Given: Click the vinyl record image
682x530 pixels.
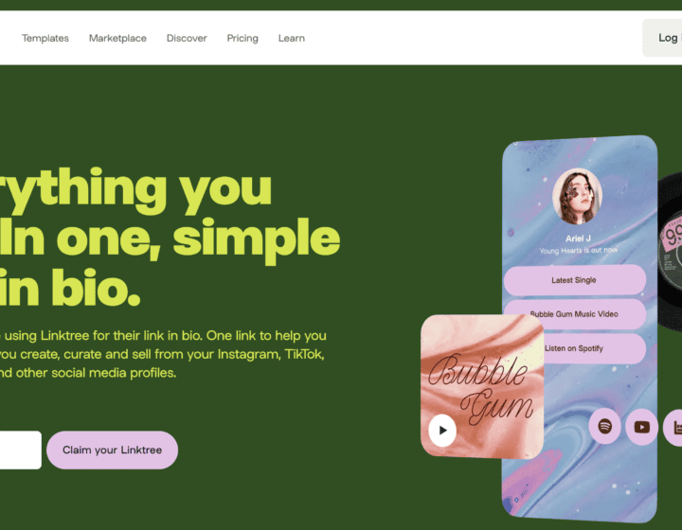Looking at the screenshot, I should point(670,253).
